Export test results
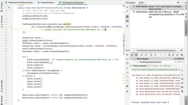The image size is (188, 105). [177, 55]
